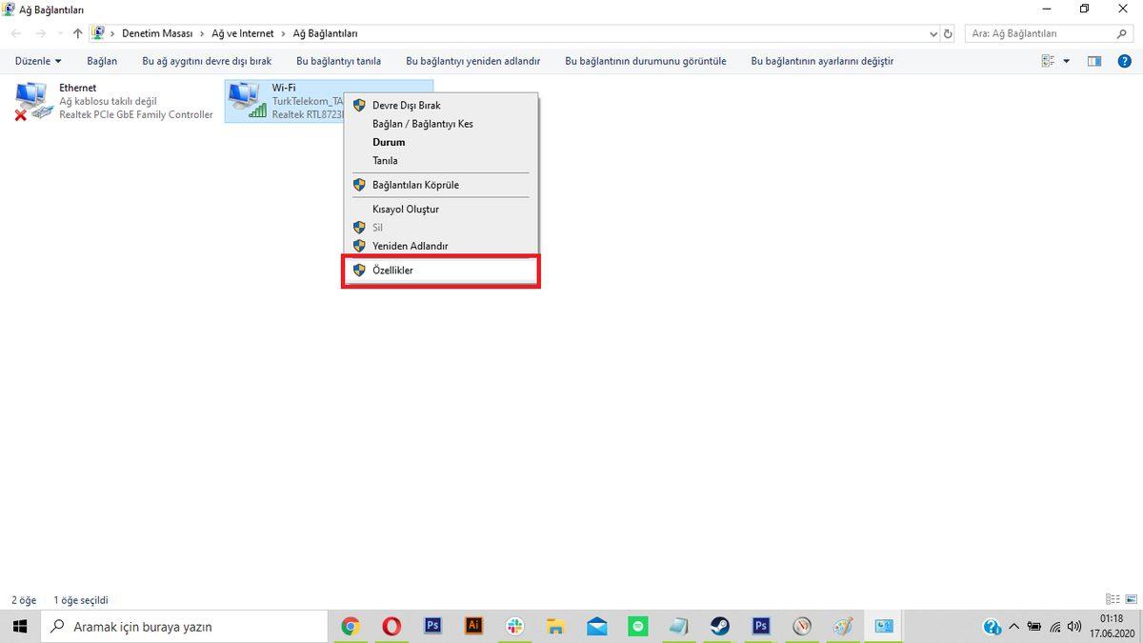Select the Wi-Fi adapter icon

point(247,101)
